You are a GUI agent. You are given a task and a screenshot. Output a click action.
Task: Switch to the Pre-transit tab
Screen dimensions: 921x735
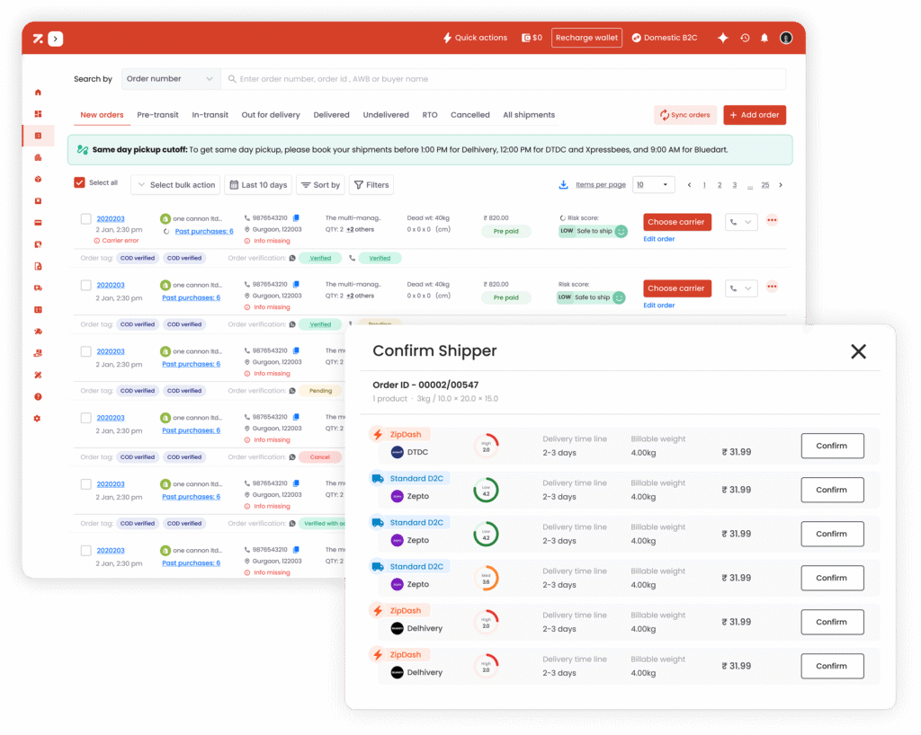pos(157,115)
